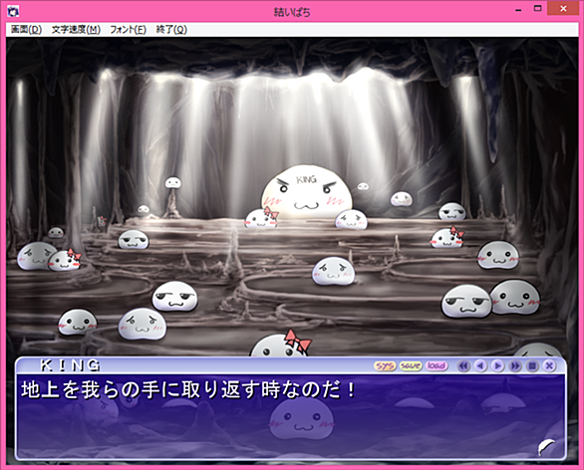Open the sys menu button

point(385,366)
